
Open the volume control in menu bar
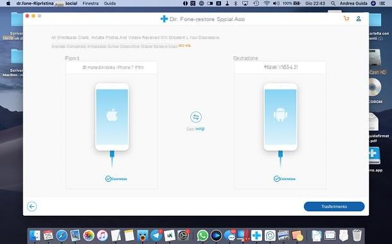point(276,3)
